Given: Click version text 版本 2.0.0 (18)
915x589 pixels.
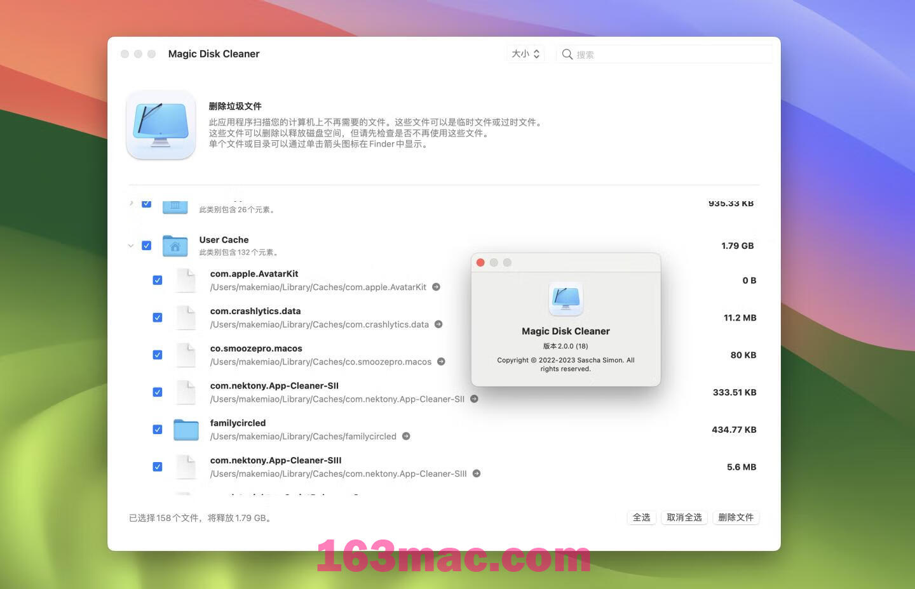Looking at the screenshot, I should (x=566, y=346).
